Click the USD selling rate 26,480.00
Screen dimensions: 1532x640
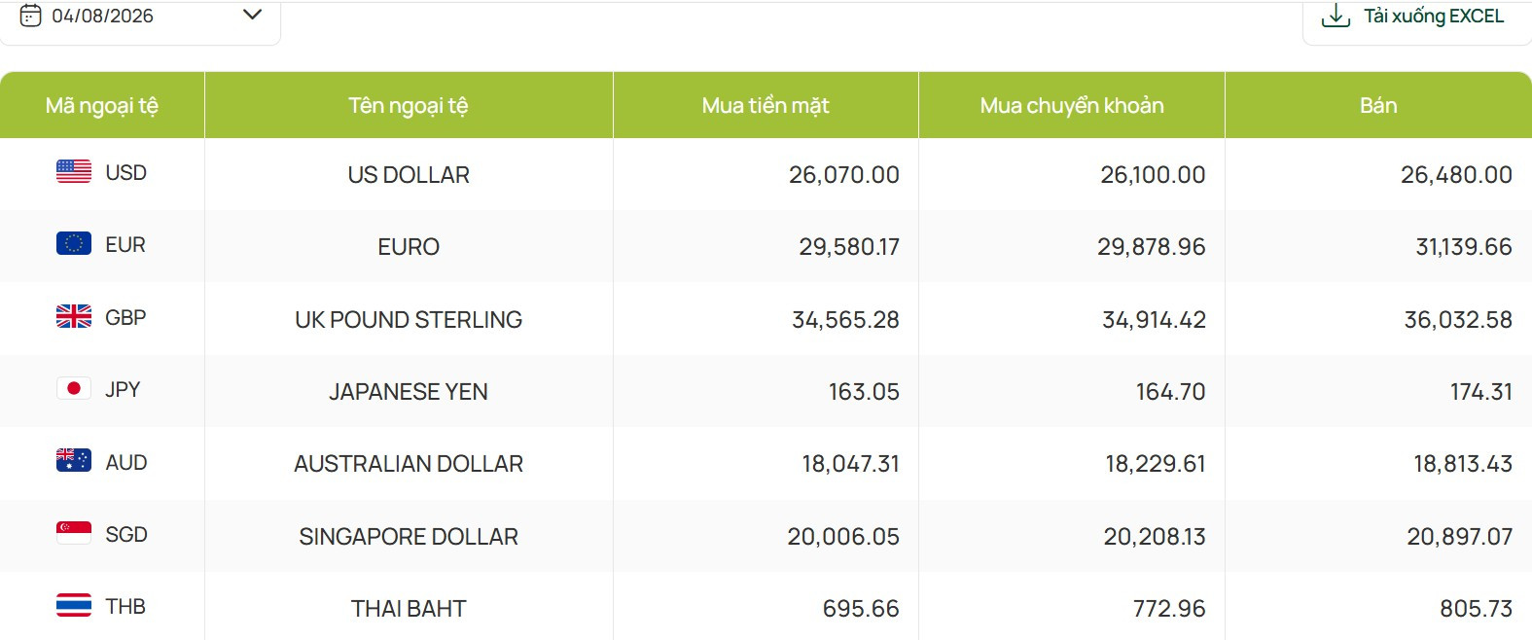(x=1456, y=175)
